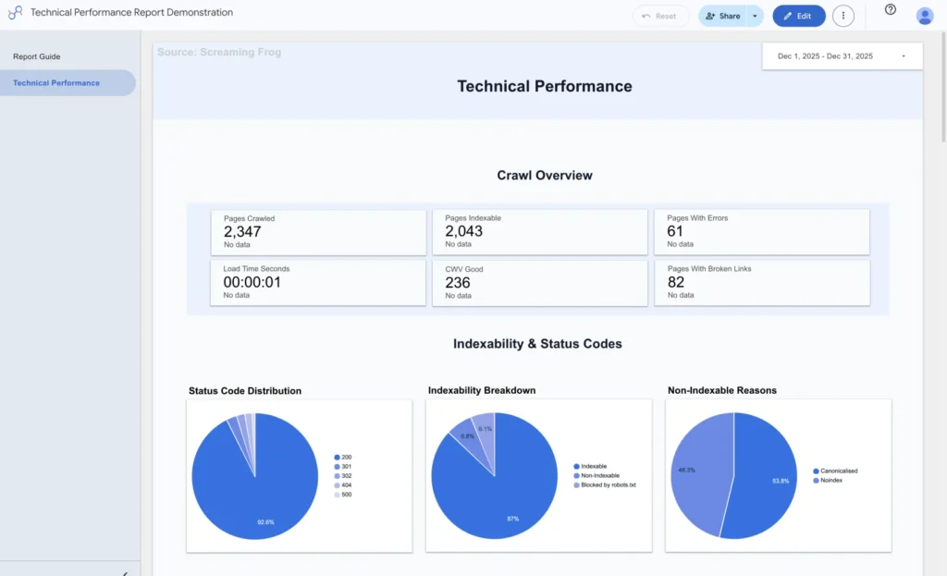The height and width of the screenshot is (576, 947).
Task: Click the Crawl Overview heading
Action: (x=544, y=175)
